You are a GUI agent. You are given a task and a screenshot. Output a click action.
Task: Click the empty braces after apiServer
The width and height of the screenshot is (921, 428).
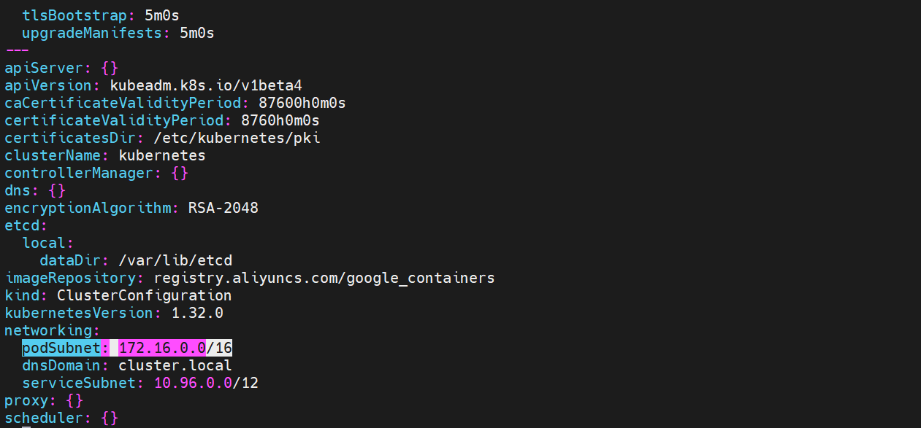tap(110, 68)
